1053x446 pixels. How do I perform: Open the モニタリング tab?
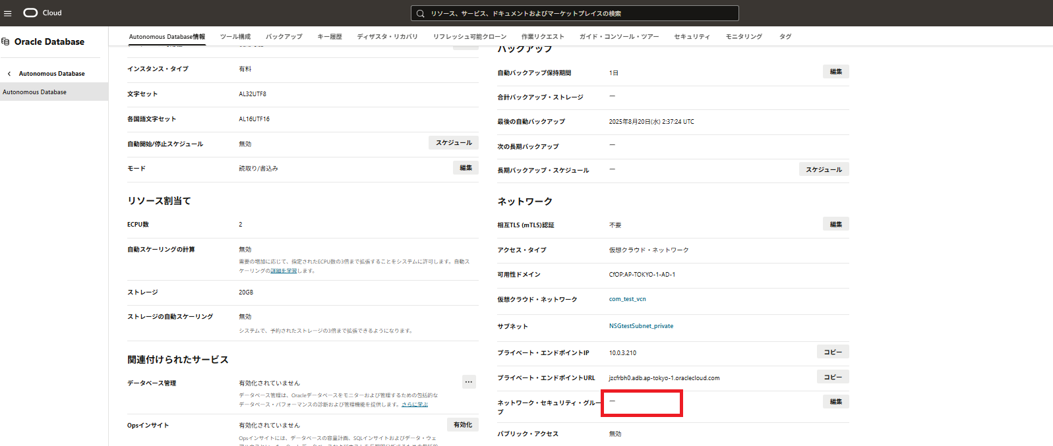click(x=744, y=37)
